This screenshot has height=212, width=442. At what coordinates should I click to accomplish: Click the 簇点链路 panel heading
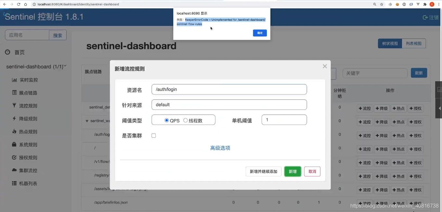[x=93, y=72]
